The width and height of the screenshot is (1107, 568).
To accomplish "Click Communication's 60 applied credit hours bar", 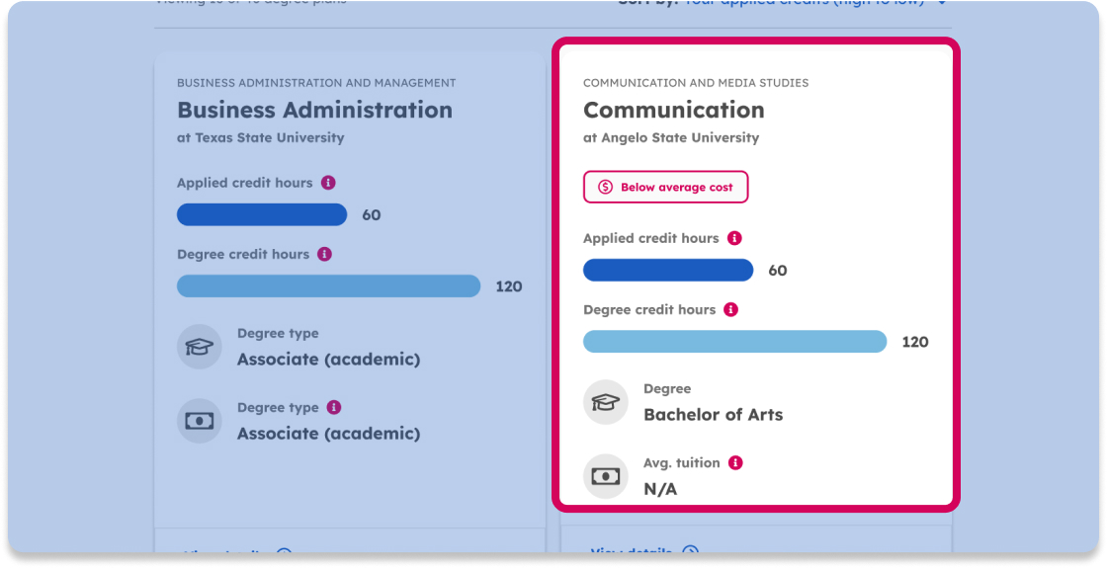I will (668, 270).
